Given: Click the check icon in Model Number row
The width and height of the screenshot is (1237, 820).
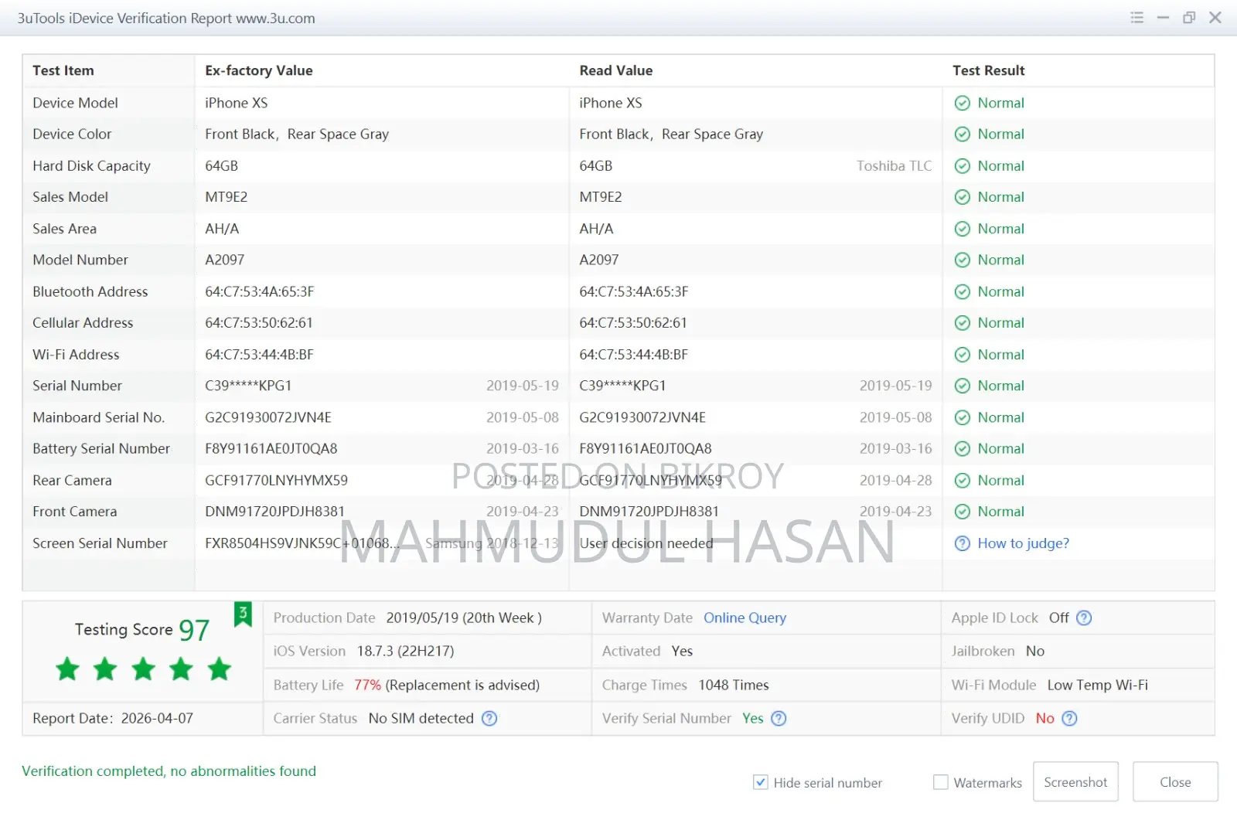Looking at the screenshot, I should (x=962, y=260).
